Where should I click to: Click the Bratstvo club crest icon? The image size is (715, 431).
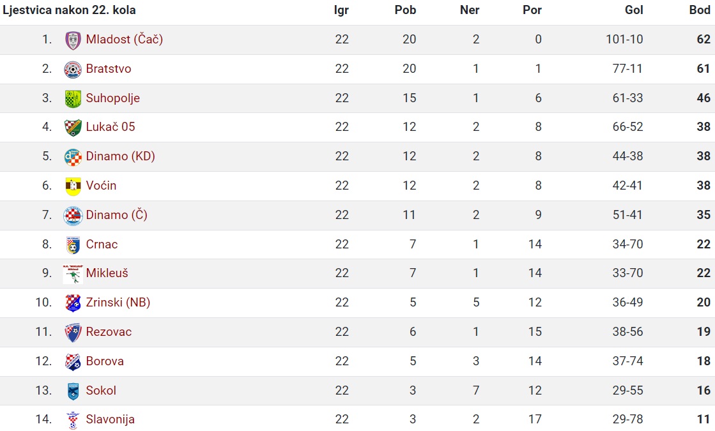[x=73, y=69]
